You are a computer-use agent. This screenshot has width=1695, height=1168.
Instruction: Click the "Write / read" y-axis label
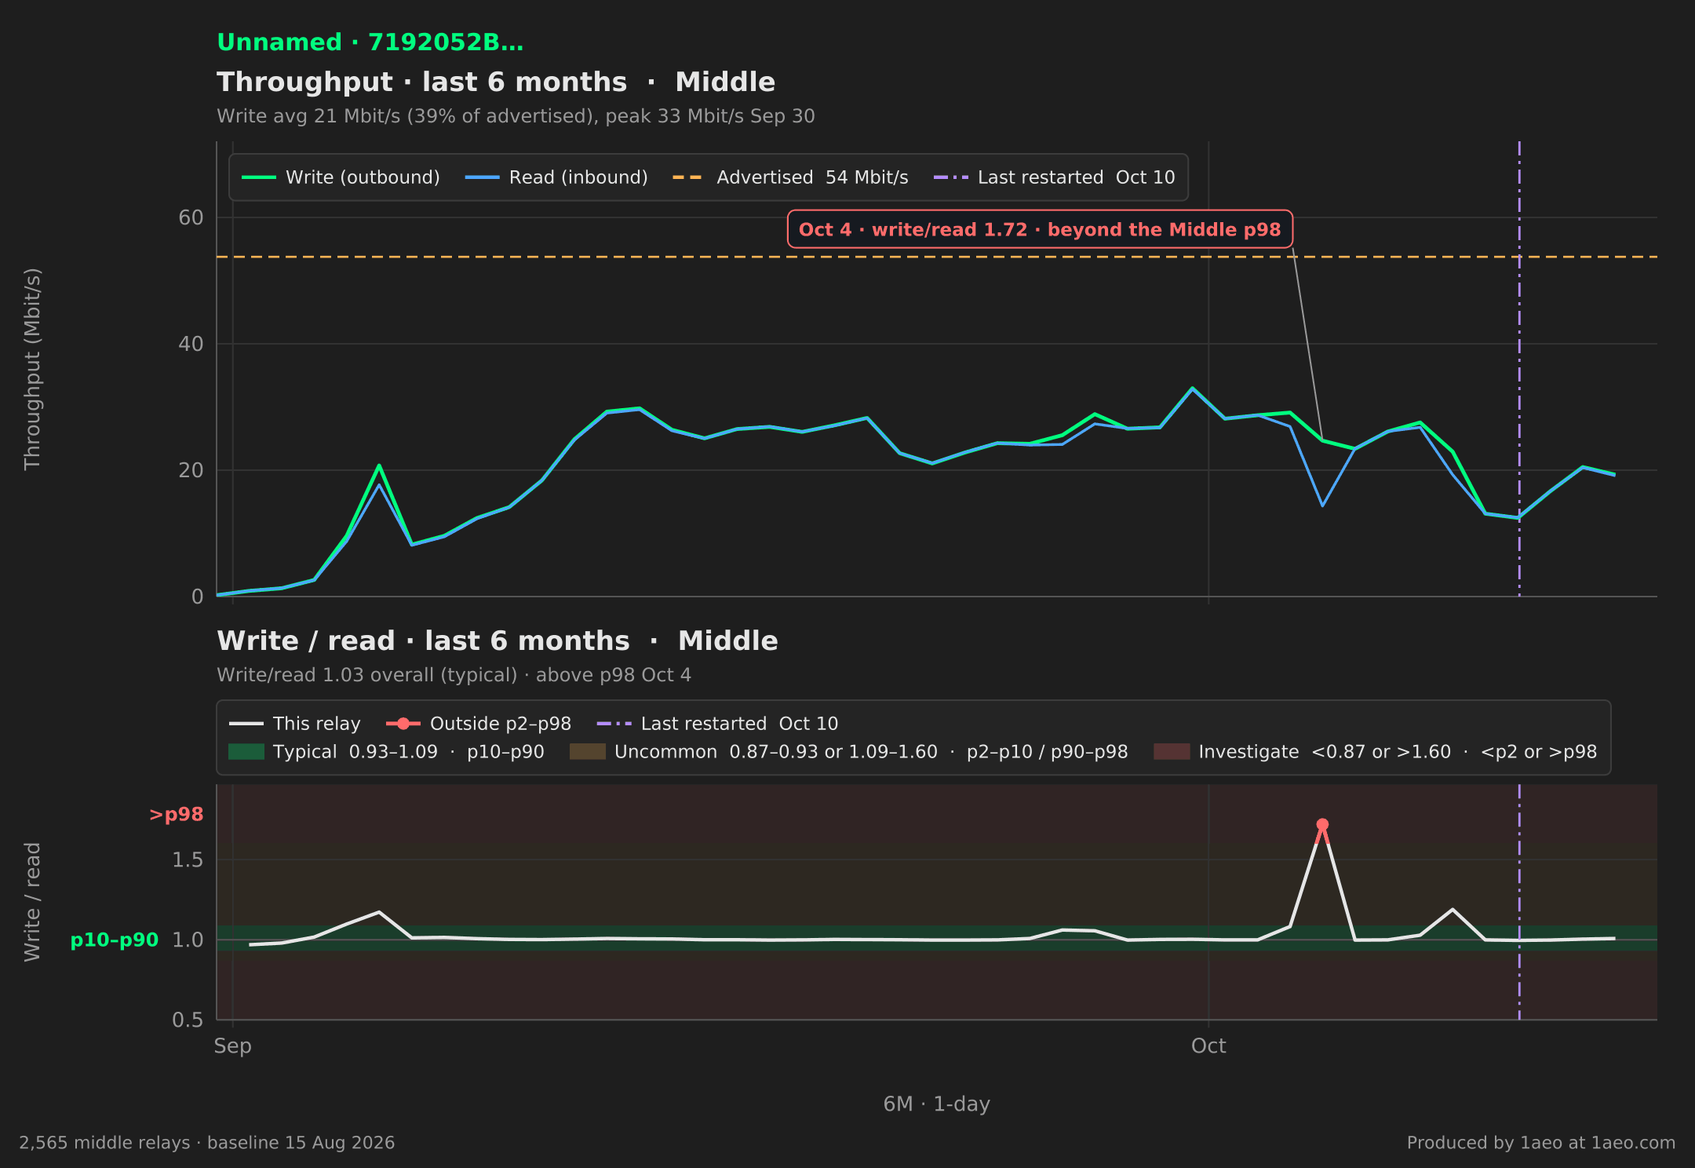tap(32, 902)
